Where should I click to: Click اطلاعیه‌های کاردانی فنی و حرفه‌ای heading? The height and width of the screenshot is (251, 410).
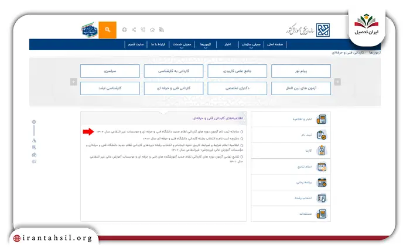pos(218,118)
